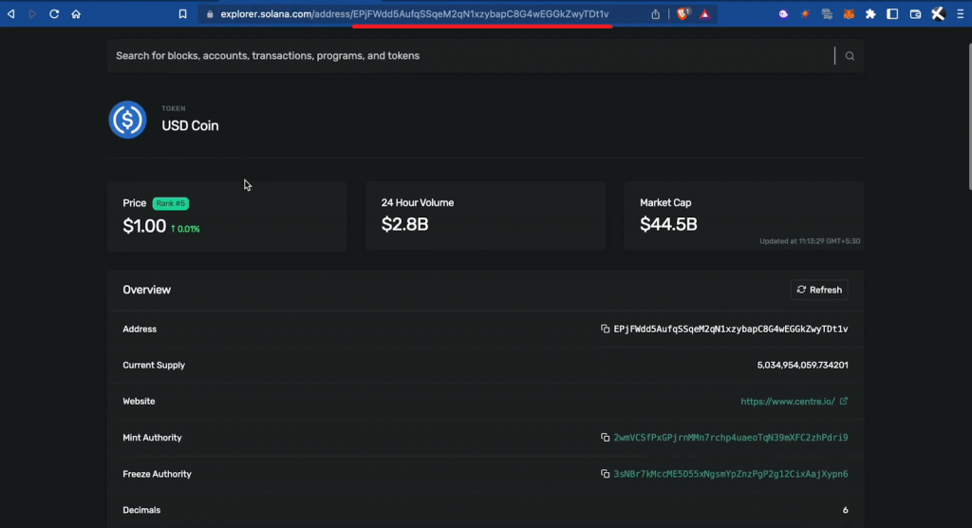Copy the Freeze Authority address
This screenshot has height=528, width=972.
[x=605, y=474]
